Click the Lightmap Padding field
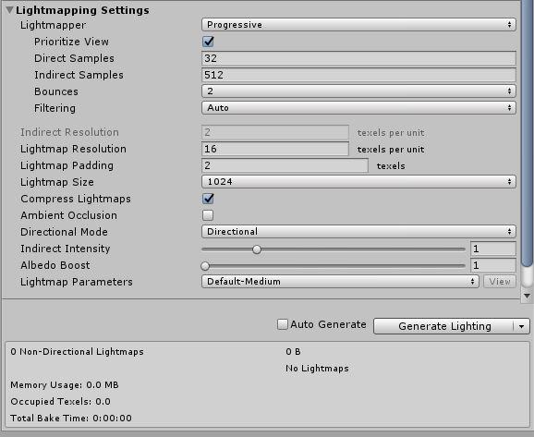Image resolution: width=534 pixels, height=437 pixels. pyautogui.click(x=285, y=165)
